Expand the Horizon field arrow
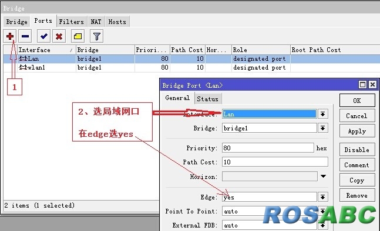380x231 pixels. point(323,176)
